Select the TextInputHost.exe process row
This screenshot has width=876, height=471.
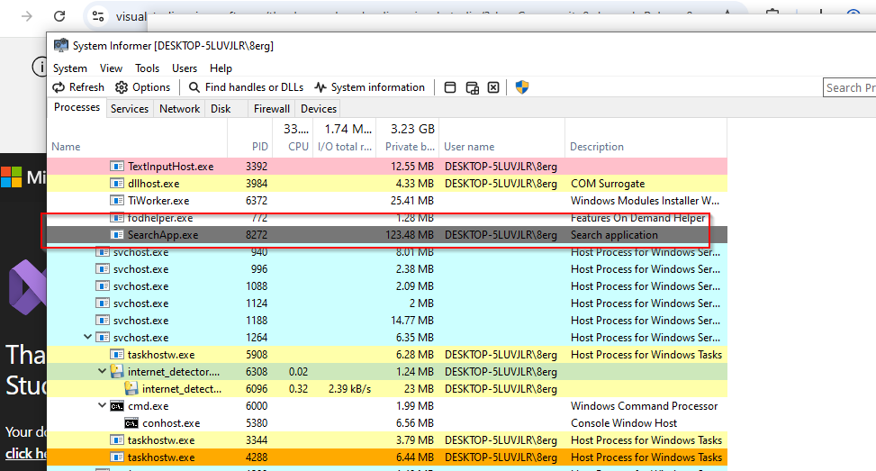(x=387, y=166)
